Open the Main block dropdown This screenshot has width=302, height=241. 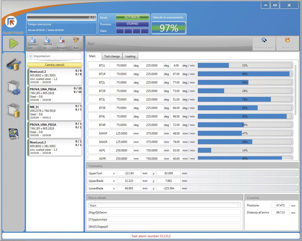click(x=164, y=205)
